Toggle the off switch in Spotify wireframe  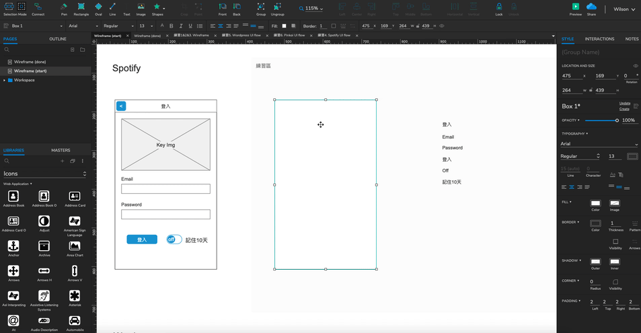(x=174, y=239)
